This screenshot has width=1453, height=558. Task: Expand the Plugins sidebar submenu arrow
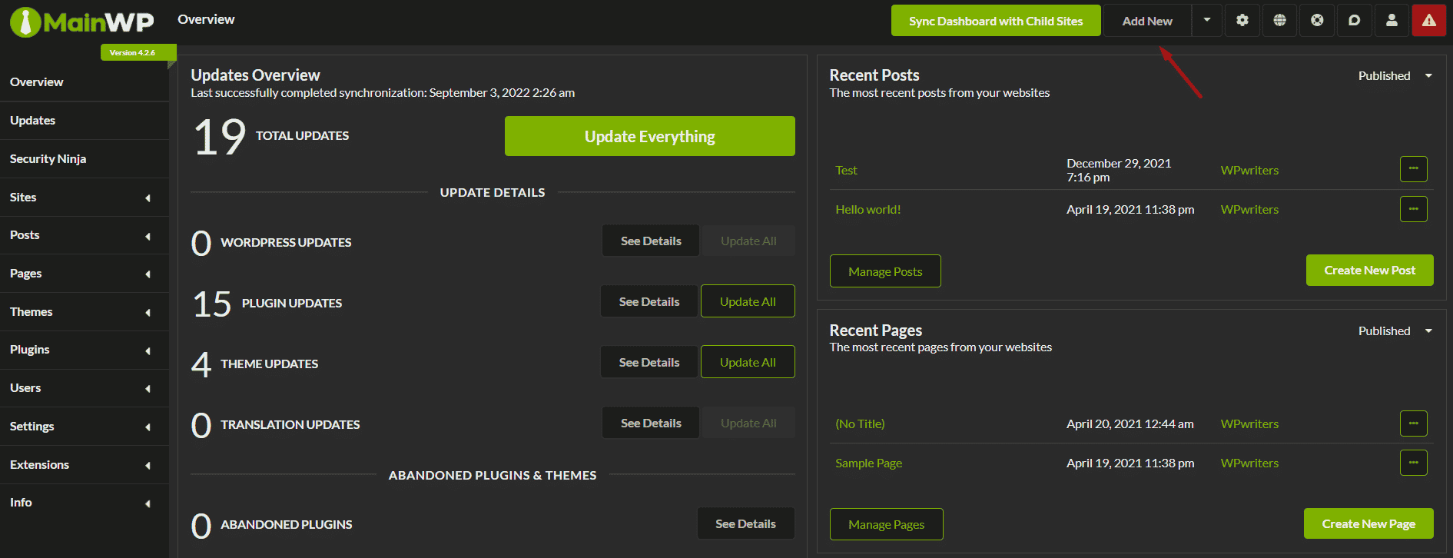148,350
